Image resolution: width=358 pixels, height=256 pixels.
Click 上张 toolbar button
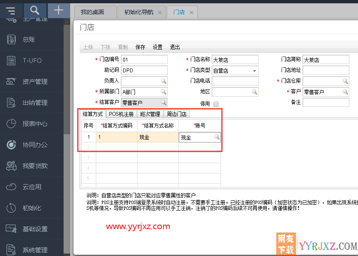tap(88, 47)
